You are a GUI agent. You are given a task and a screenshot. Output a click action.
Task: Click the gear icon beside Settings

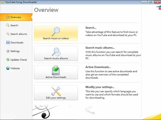8,51
